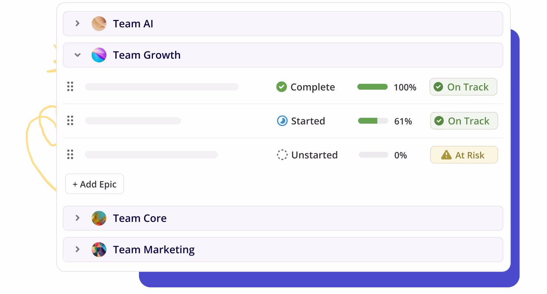Click the Team Growth avatar icon

[99, 55]
